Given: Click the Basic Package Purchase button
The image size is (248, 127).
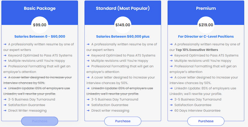Looking at the screenshot, I should (x=40, y=121).
